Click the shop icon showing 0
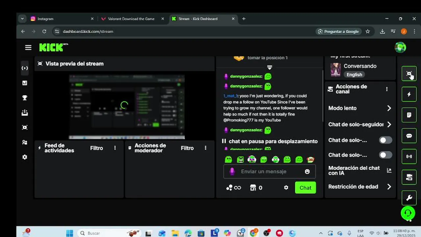421x237 pixels. (256, 188)
